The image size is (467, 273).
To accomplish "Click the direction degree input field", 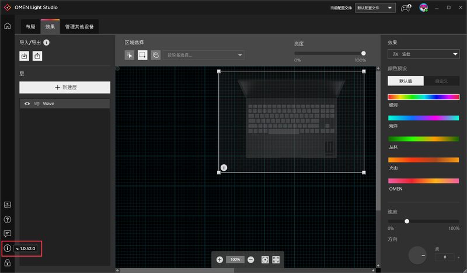I will [x=444, y=257].
